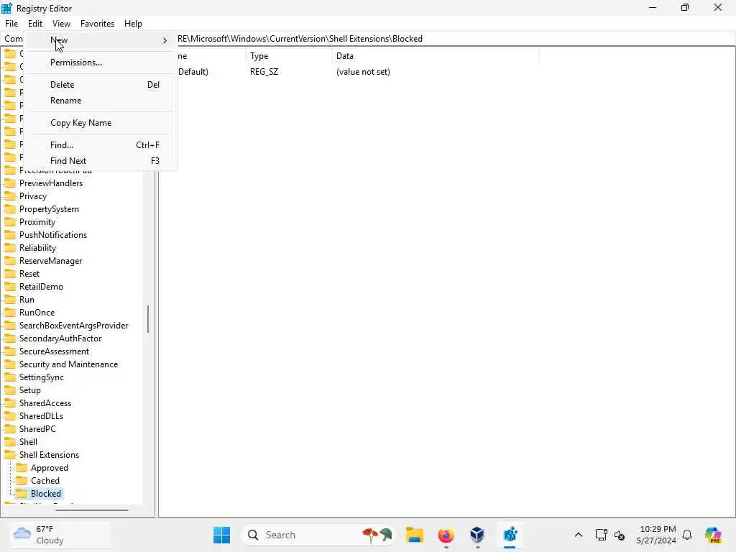Open the New submenu in Edit menu

pos(101,40)
